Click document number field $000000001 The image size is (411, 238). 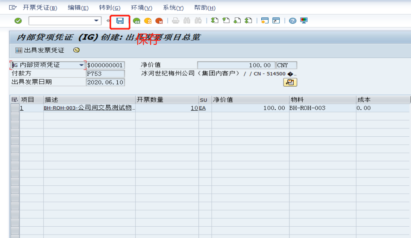pyautogui.click(x=105, y=65)
